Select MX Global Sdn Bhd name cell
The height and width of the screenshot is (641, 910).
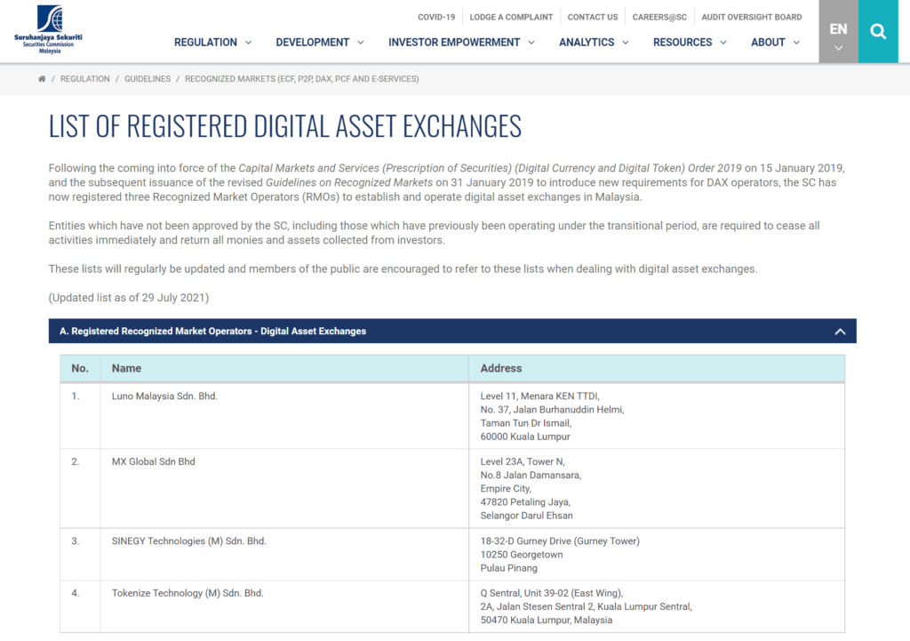click(284, 488)
